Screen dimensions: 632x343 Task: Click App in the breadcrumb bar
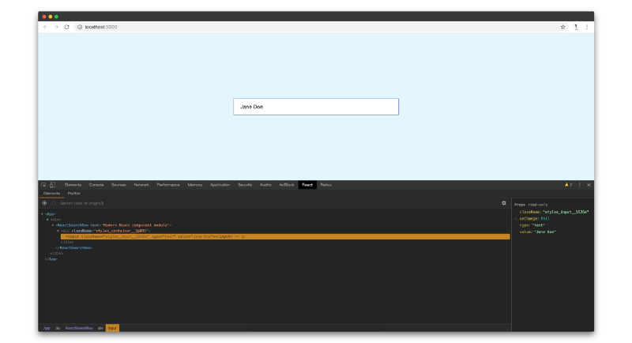[47, 327]
